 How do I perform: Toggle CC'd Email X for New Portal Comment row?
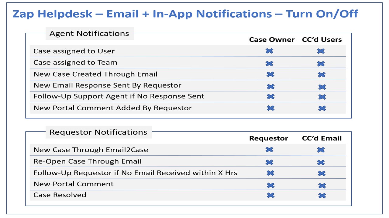coord(322,186)
